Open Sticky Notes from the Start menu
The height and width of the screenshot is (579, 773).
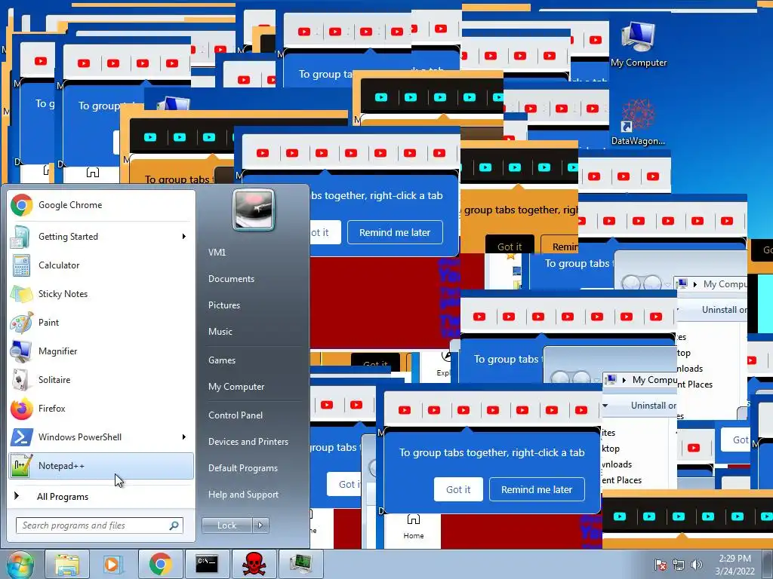coord(101,293)
